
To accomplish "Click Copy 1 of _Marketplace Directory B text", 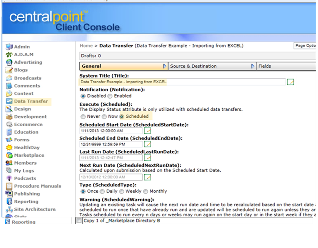I will coord(122,221).
